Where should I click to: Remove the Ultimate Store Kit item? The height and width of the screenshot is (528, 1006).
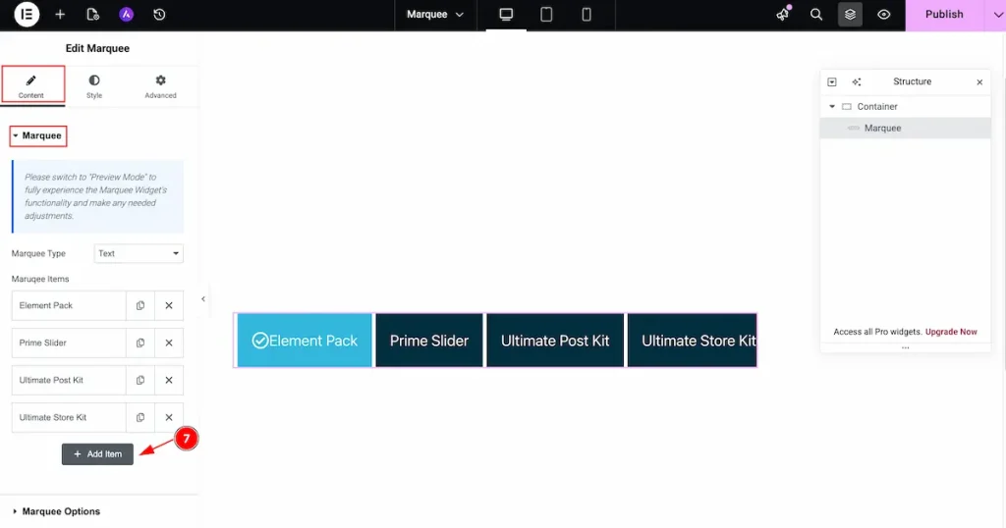coord(169,417)
